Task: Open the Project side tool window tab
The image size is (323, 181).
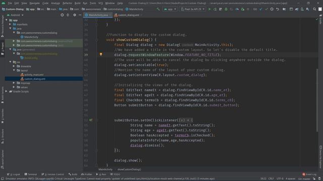Action: tap(3, 48)
